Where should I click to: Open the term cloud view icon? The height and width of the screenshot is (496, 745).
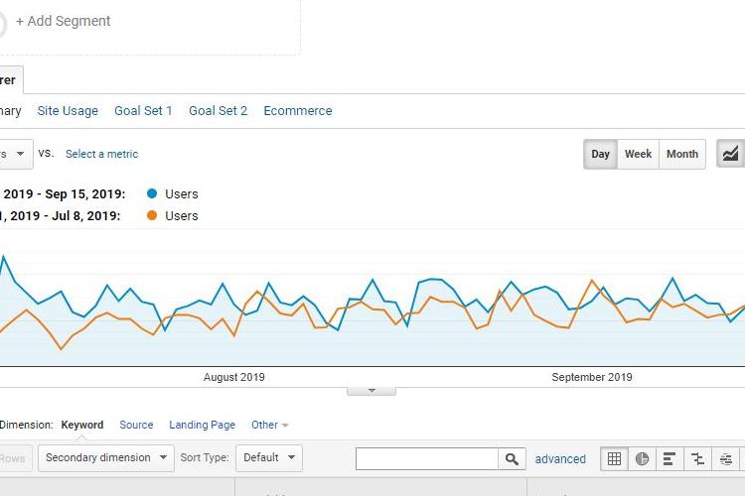coord(726,458)
